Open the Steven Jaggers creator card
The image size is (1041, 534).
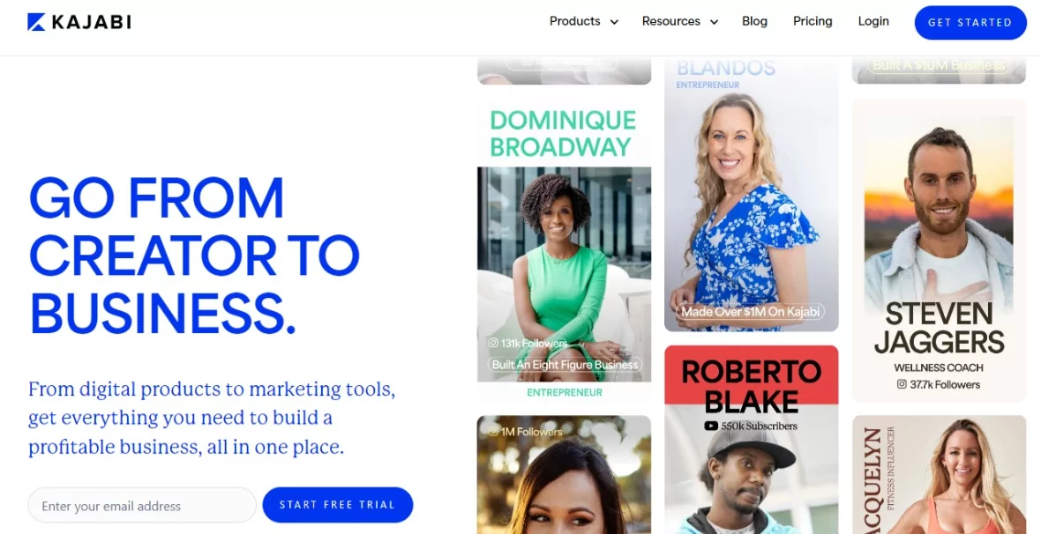[x=939, y=251]
